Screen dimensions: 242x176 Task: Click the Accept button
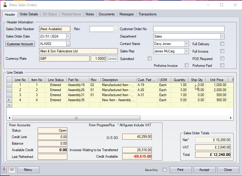[204, 170]
